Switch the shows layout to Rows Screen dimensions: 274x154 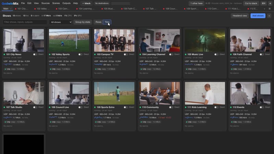98,22
